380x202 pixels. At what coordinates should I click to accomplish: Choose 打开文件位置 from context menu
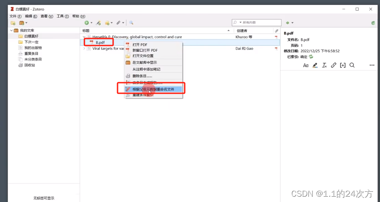(x=153, y=56)
